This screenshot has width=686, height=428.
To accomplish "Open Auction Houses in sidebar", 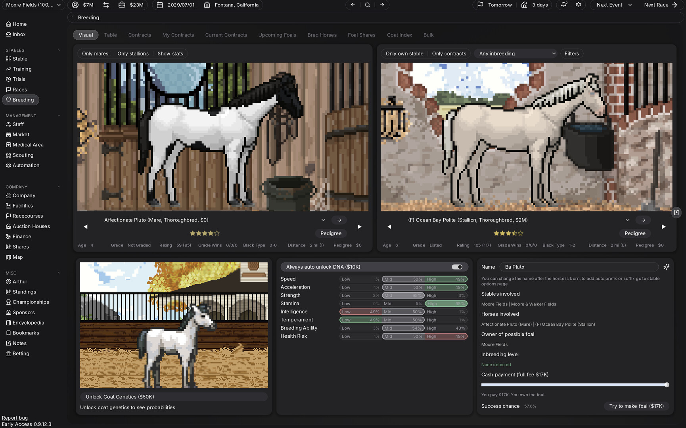I will pyautogui.click(x=31, y=226).
